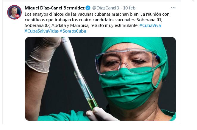Open the tweet via its '10 feb.' timestamp
197x130 pixels.
click(130, 8)
